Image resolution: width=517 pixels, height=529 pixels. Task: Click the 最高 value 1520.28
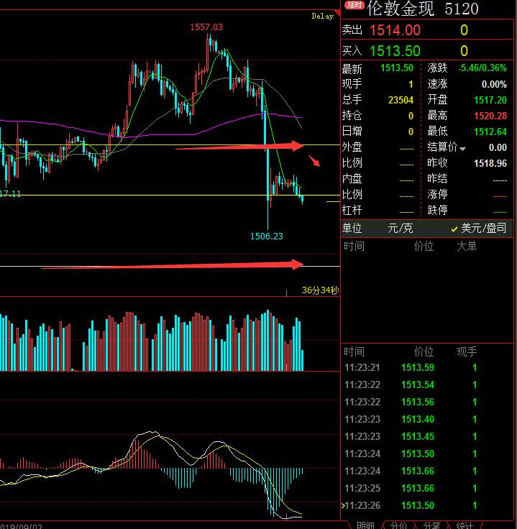tap(490, 116)
